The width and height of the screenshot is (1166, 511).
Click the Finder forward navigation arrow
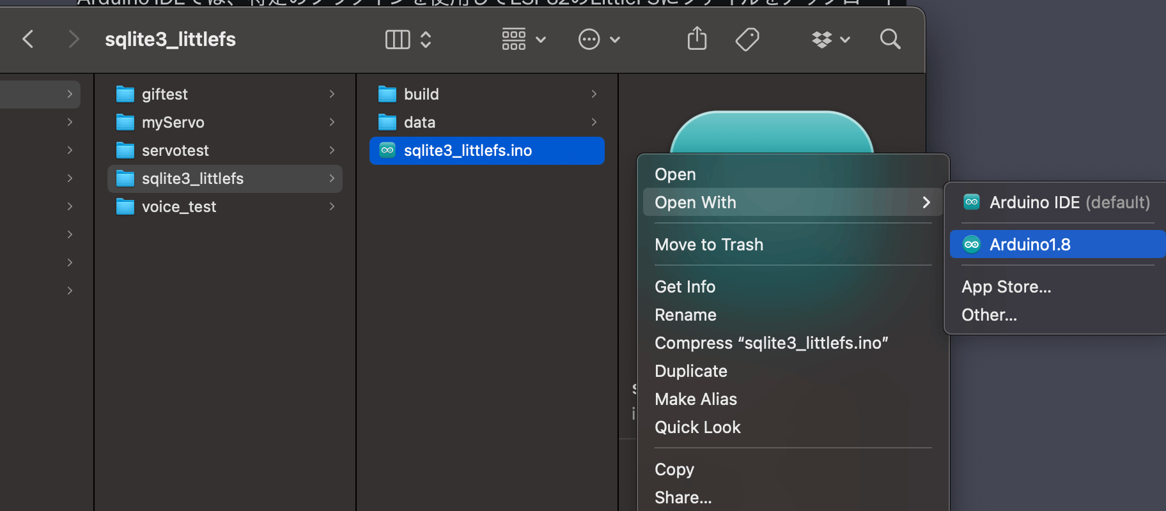click(x=74, y=39)
